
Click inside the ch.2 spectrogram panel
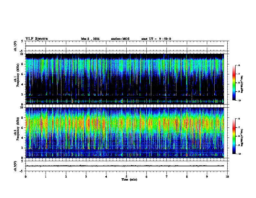point(125,133)
